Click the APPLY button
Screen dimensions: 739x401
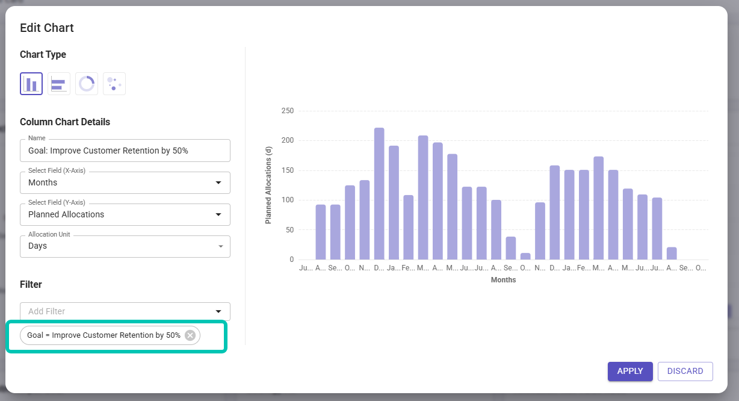[x=630, y=371]
